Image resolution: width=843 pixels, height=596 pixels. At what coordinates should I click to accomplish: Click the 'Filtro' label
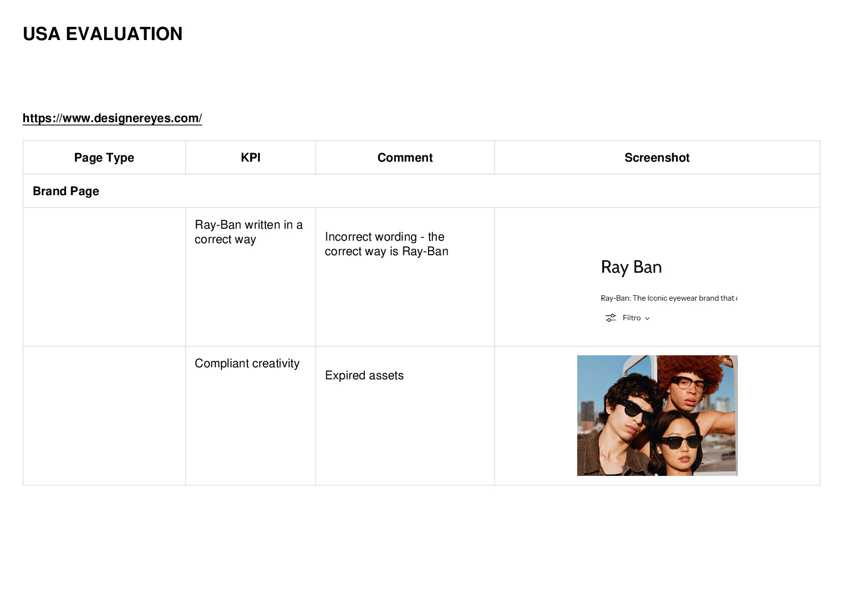point(632,318)
